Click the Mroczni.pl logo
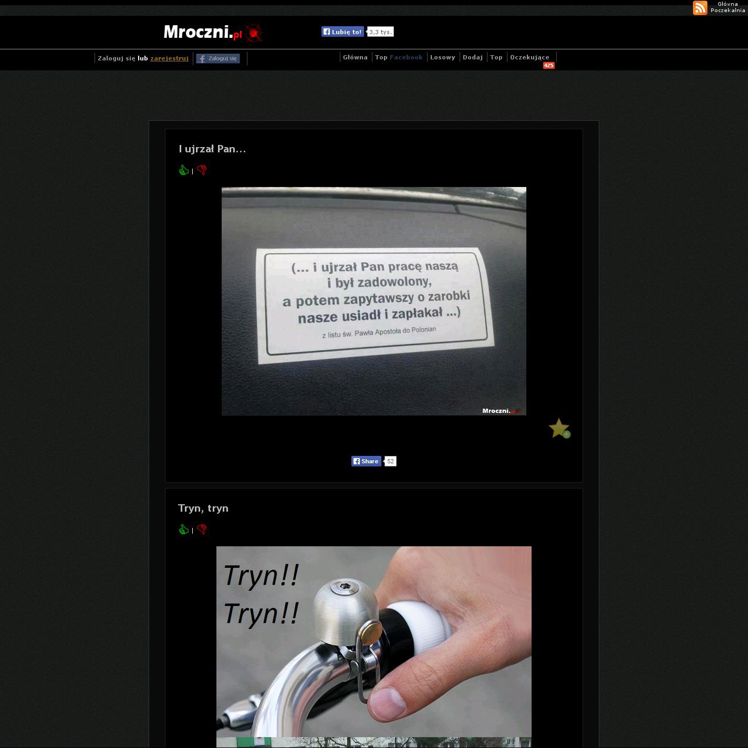 [212, 33]
